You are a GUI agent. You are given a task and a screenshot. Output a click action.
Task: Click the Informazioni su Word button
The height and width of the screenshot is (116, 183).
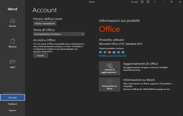click(x=109, y=85)
